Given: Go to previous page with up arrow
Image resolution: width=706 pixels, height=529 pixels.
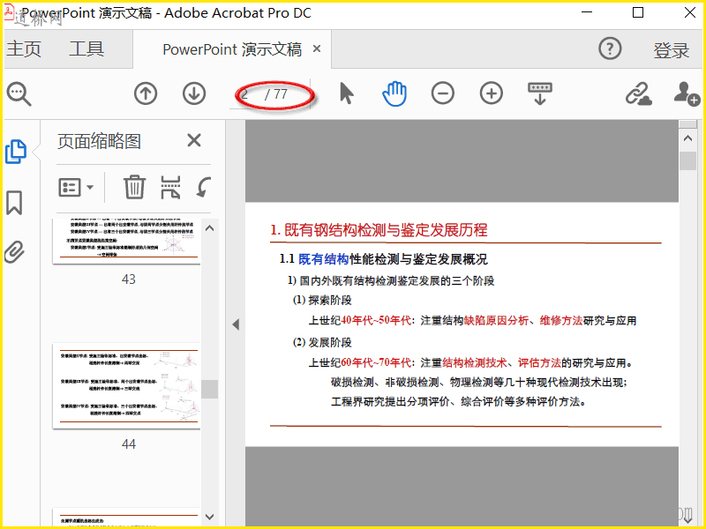Looking at the screenshot, I should [x=146, y=93].
